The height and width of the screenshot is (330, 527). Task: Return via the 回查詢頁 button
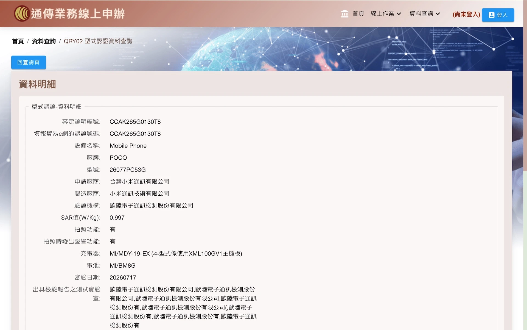pyautogui.click(x=29, y=62)
